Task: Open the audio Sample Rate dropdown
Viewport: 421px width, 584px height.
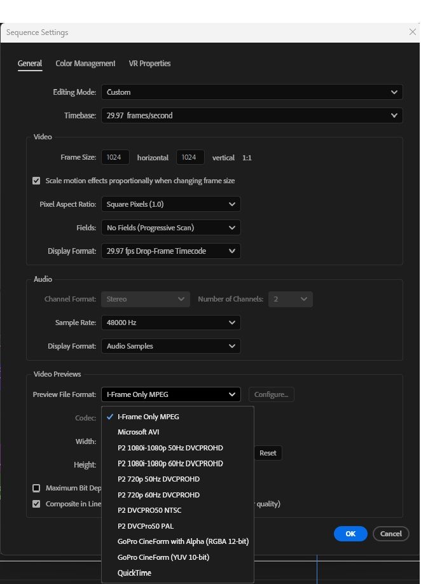Action: point(170,323)
